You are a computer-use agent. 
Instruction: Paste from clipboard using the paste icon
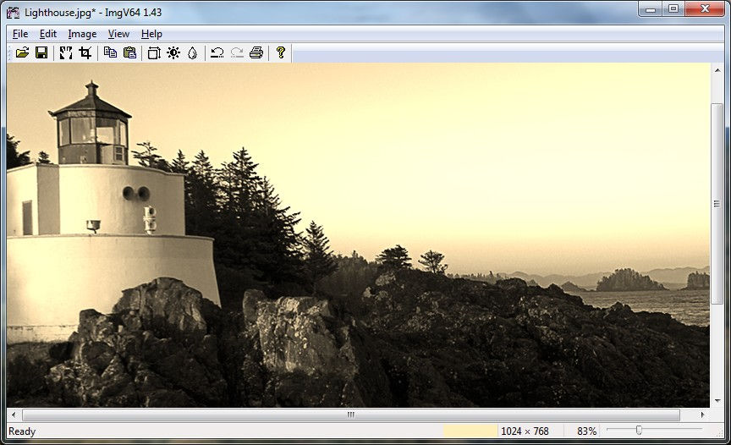tap(129, 52)
